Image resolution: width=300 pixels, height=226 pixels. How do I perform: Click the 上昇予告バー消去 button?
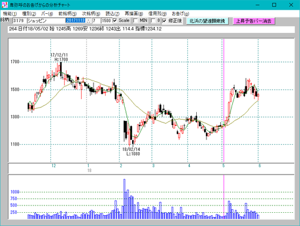(x=254, y=21)
